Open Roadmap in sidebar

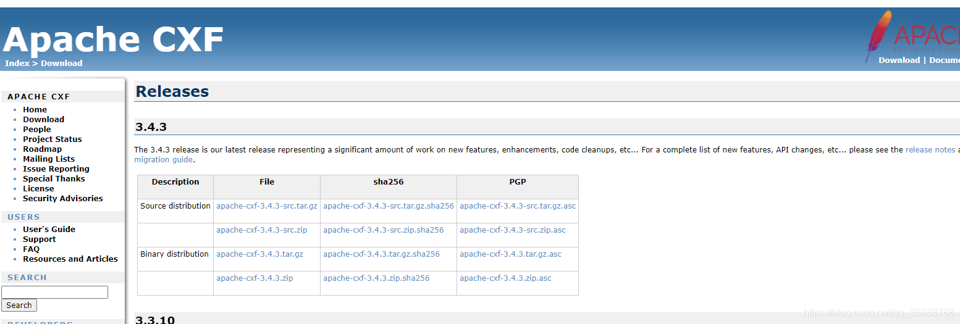[42, 149]
